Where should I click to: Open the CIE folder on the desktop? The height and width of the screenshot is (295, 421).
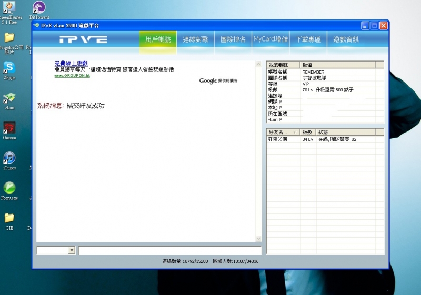coord(9,221)
